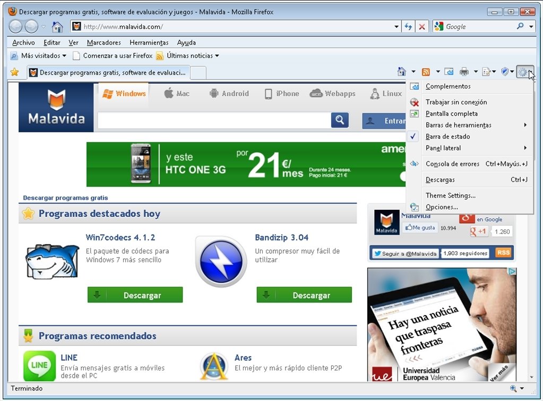Click the orange RSS feed toolbar icon

tap(426, 72)
